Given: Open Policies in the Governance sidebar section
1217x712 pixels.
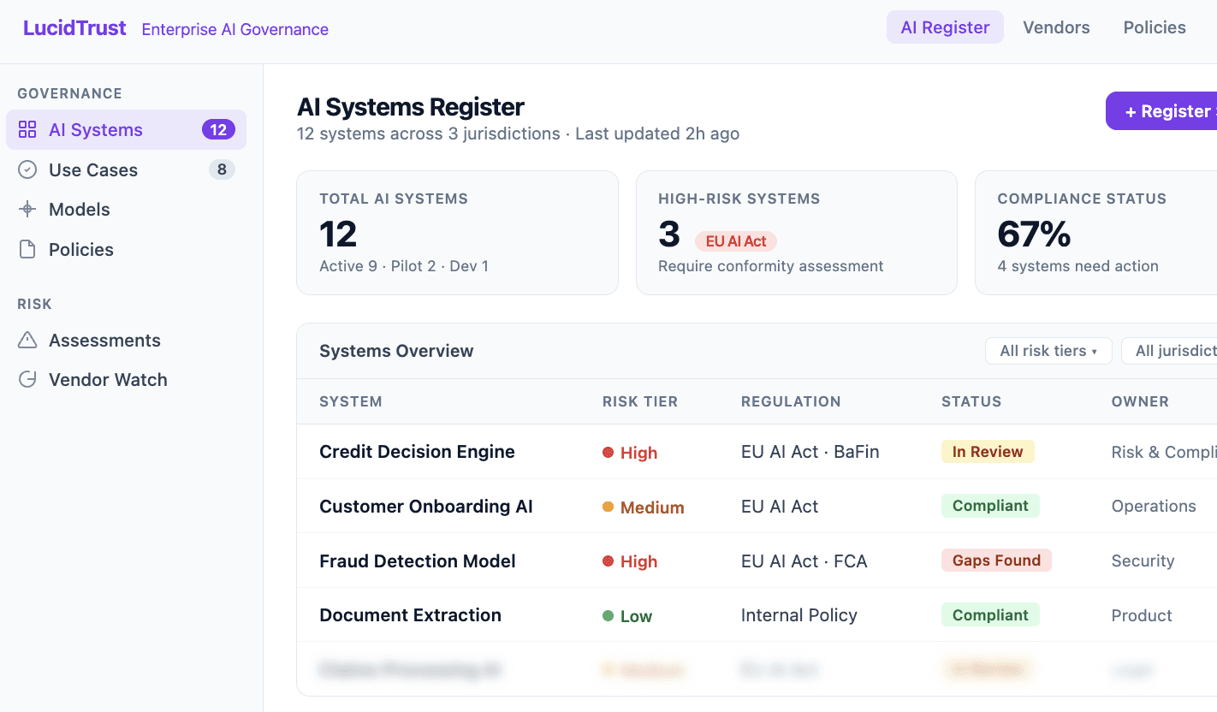Looking at the screenshot, I should pyautogui.click(x=126, y=249).
